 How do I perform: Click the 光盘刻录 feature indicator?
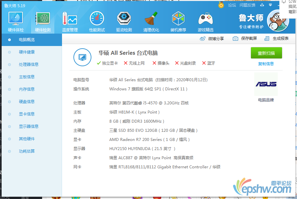[185, 63]
